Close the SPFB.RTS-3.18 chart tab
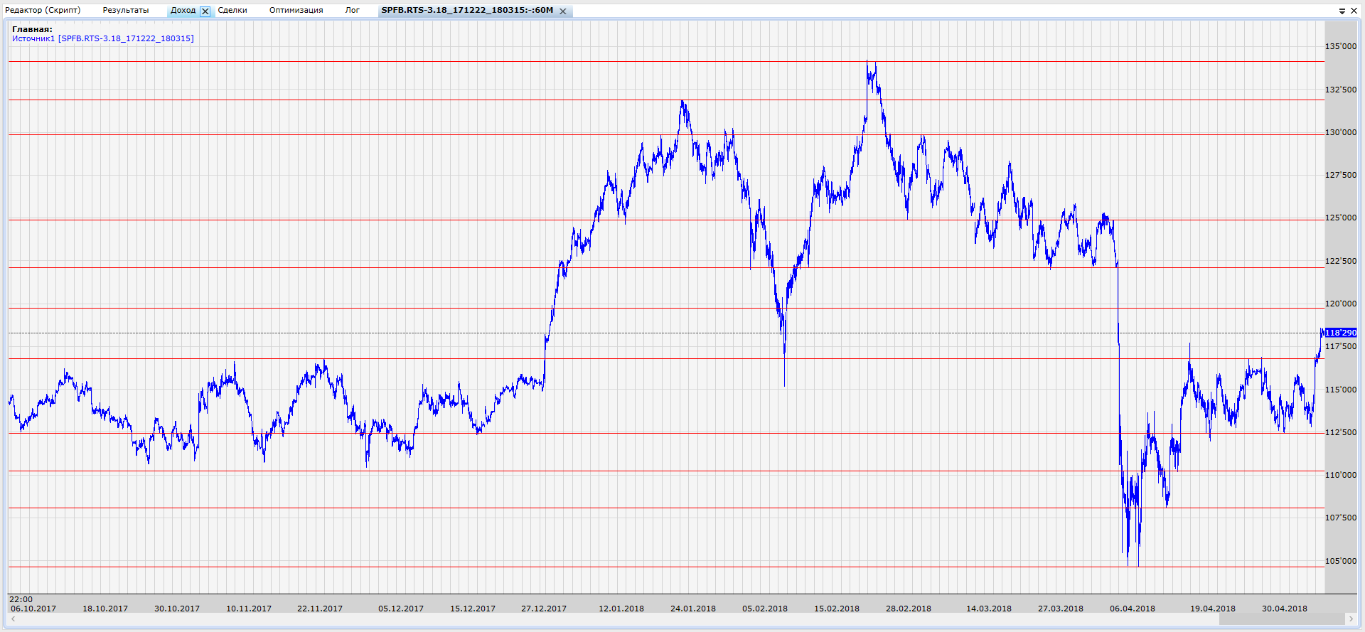1365x632 pixels. click(563, 11)
